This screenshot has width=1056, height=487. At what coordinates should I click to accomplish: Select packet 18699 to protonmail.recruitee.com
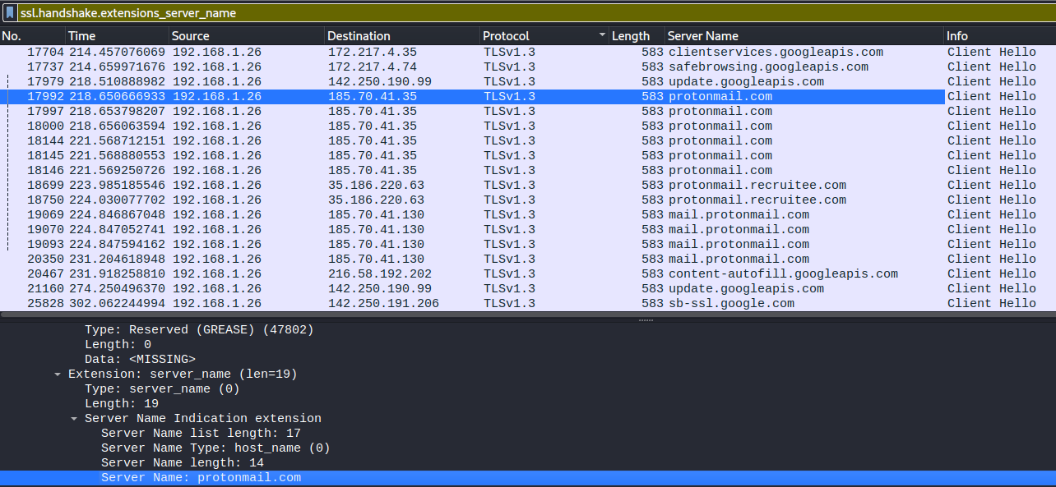(528, 185)
